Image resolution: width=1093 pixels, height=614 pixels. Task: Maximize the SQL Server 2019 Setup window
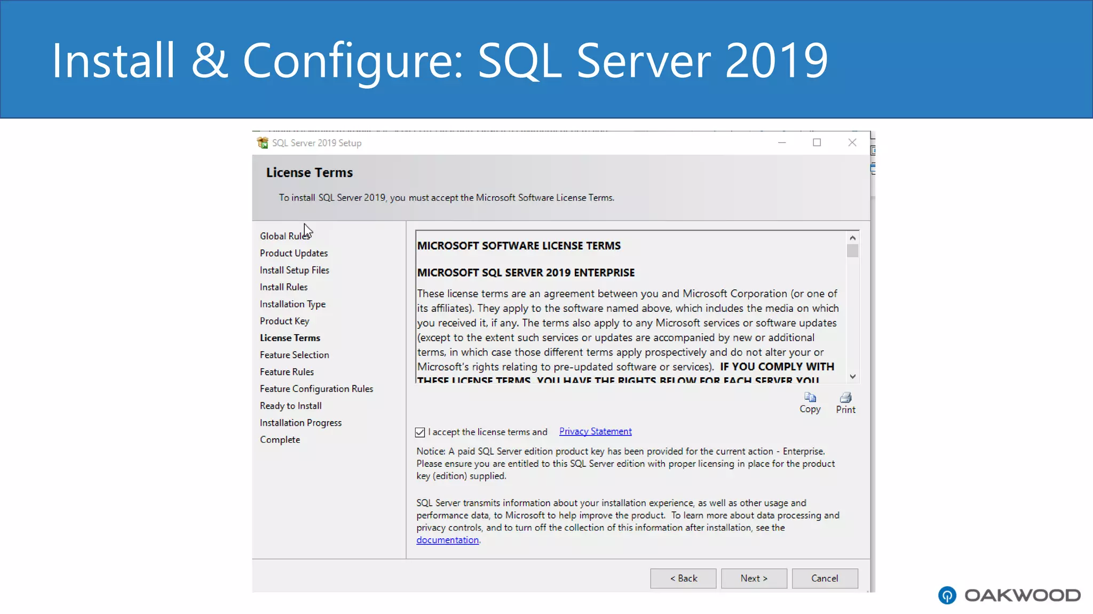point(817,142)
